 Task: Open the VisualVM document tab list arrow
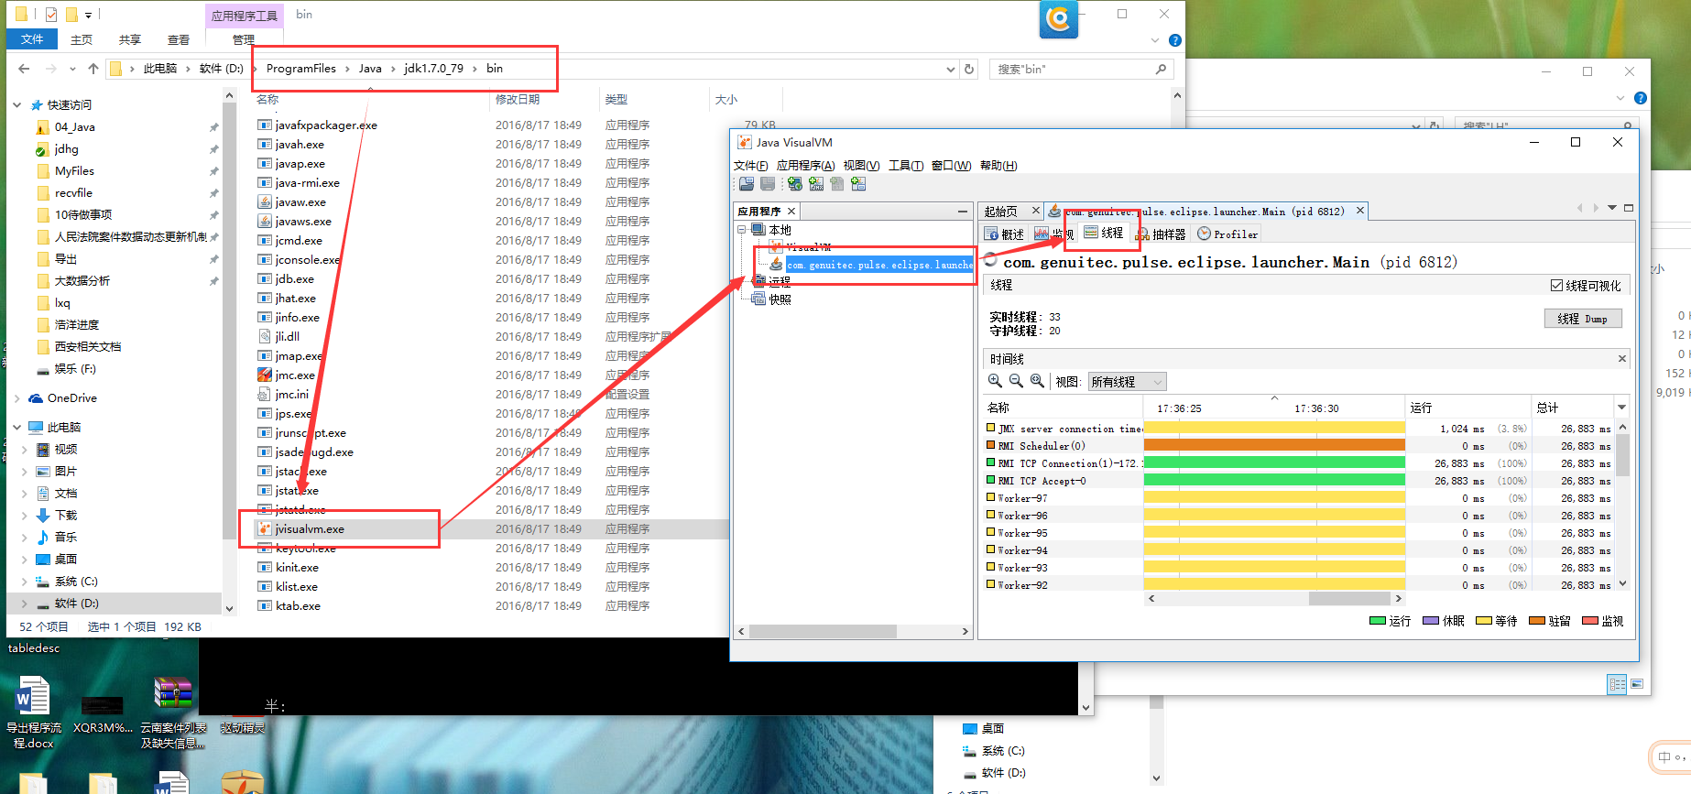click(1612, 208)
